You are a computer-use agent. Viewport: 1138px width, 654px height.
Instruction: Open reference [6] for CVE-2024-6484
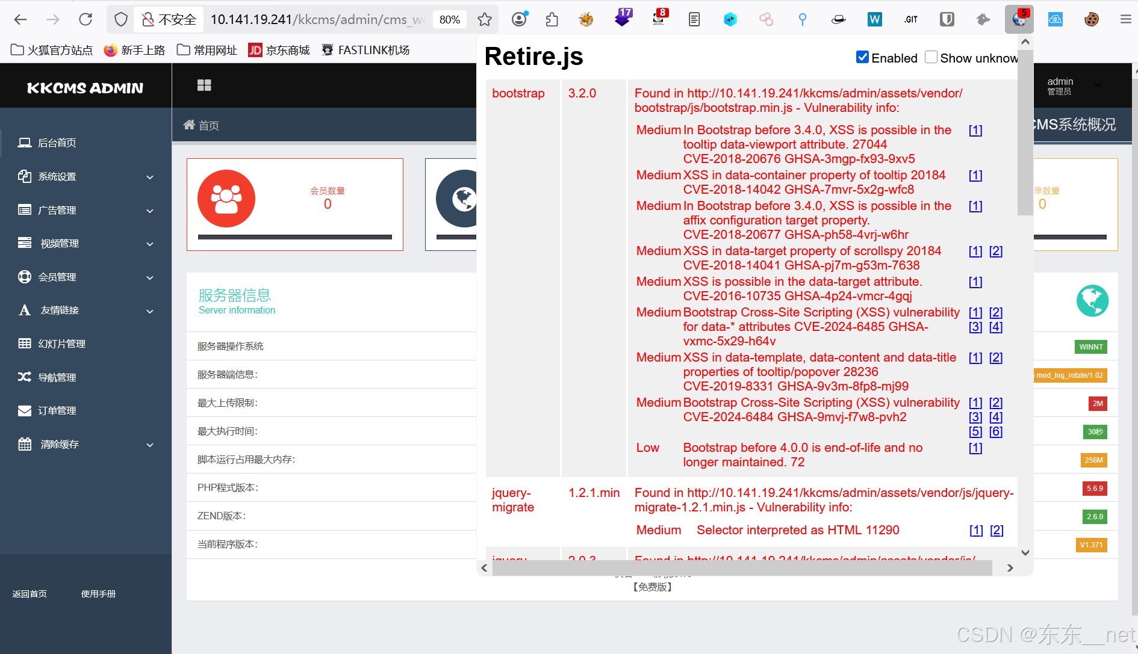tap(996, 431)
